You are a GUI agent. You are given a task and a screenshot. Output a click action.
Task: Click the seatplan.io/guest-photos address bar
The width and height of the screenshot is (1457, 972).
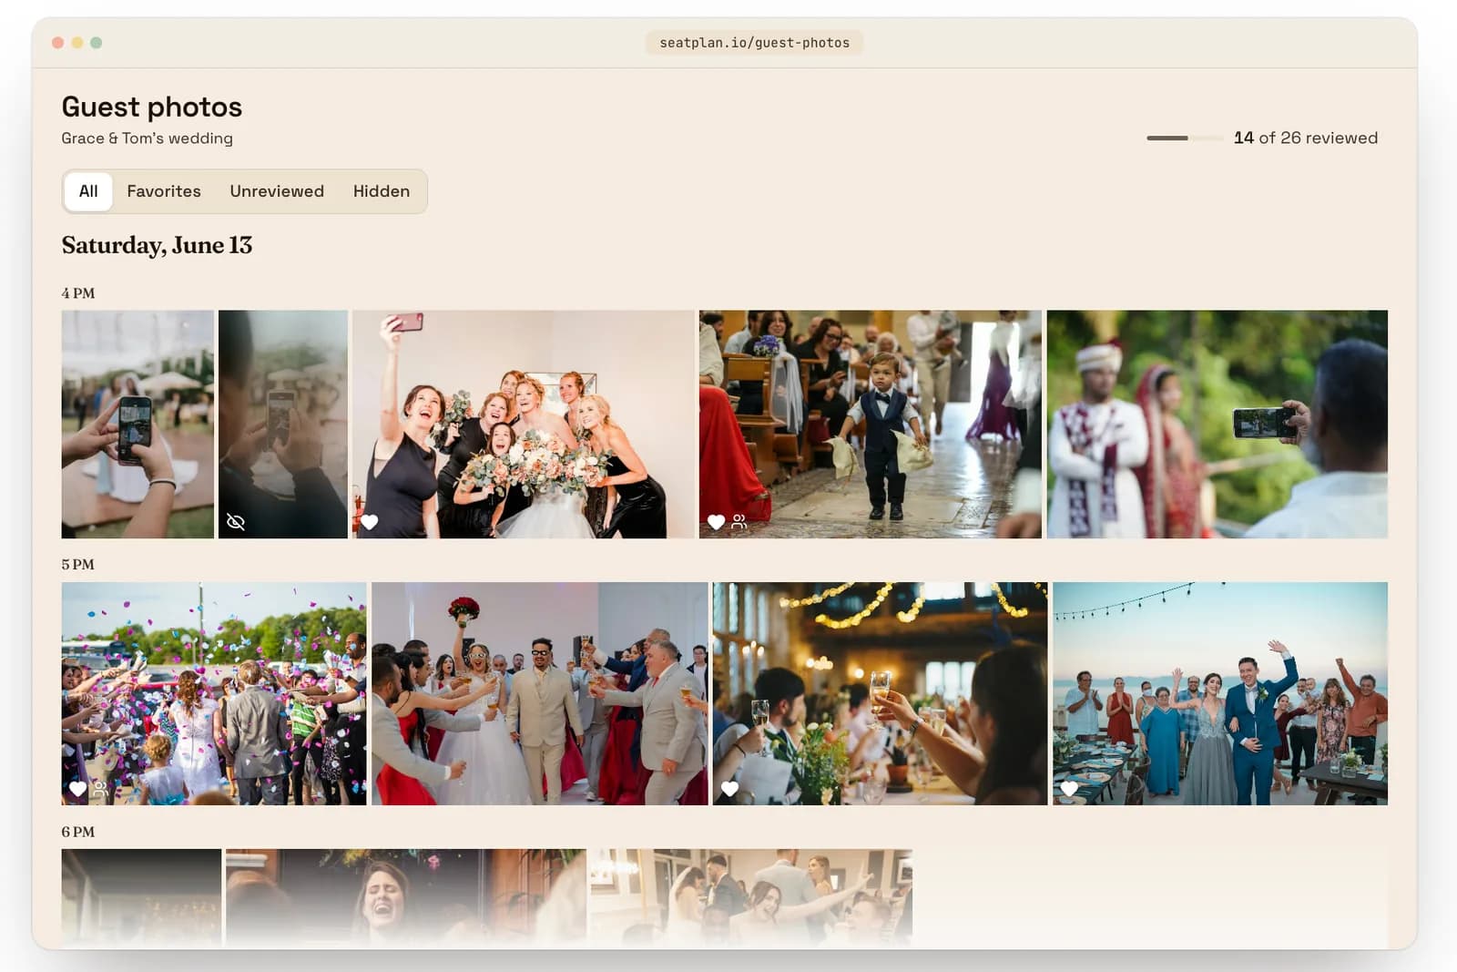(x=755, y=43)
